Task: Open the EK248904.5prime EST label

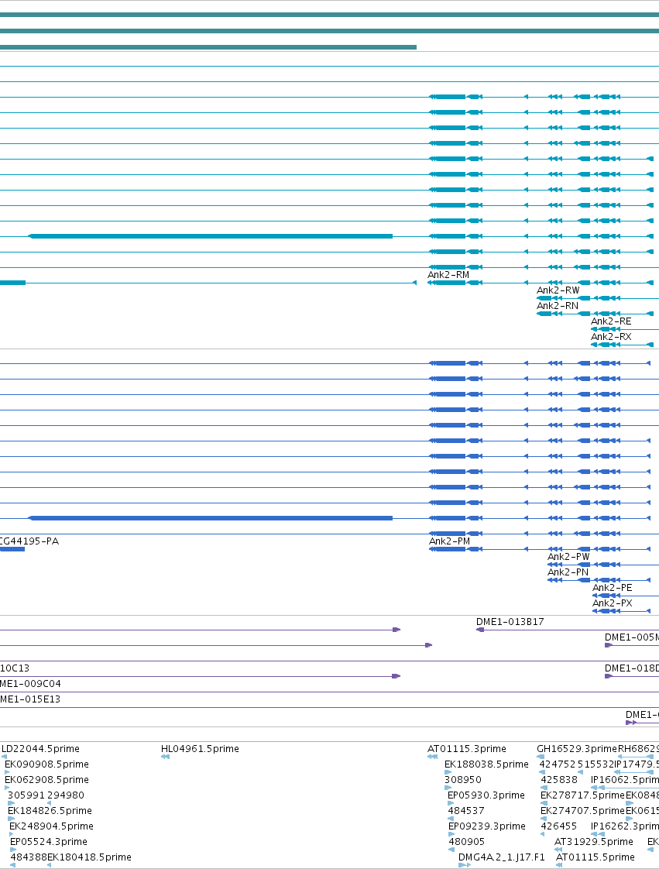Action: pos(52,826)
